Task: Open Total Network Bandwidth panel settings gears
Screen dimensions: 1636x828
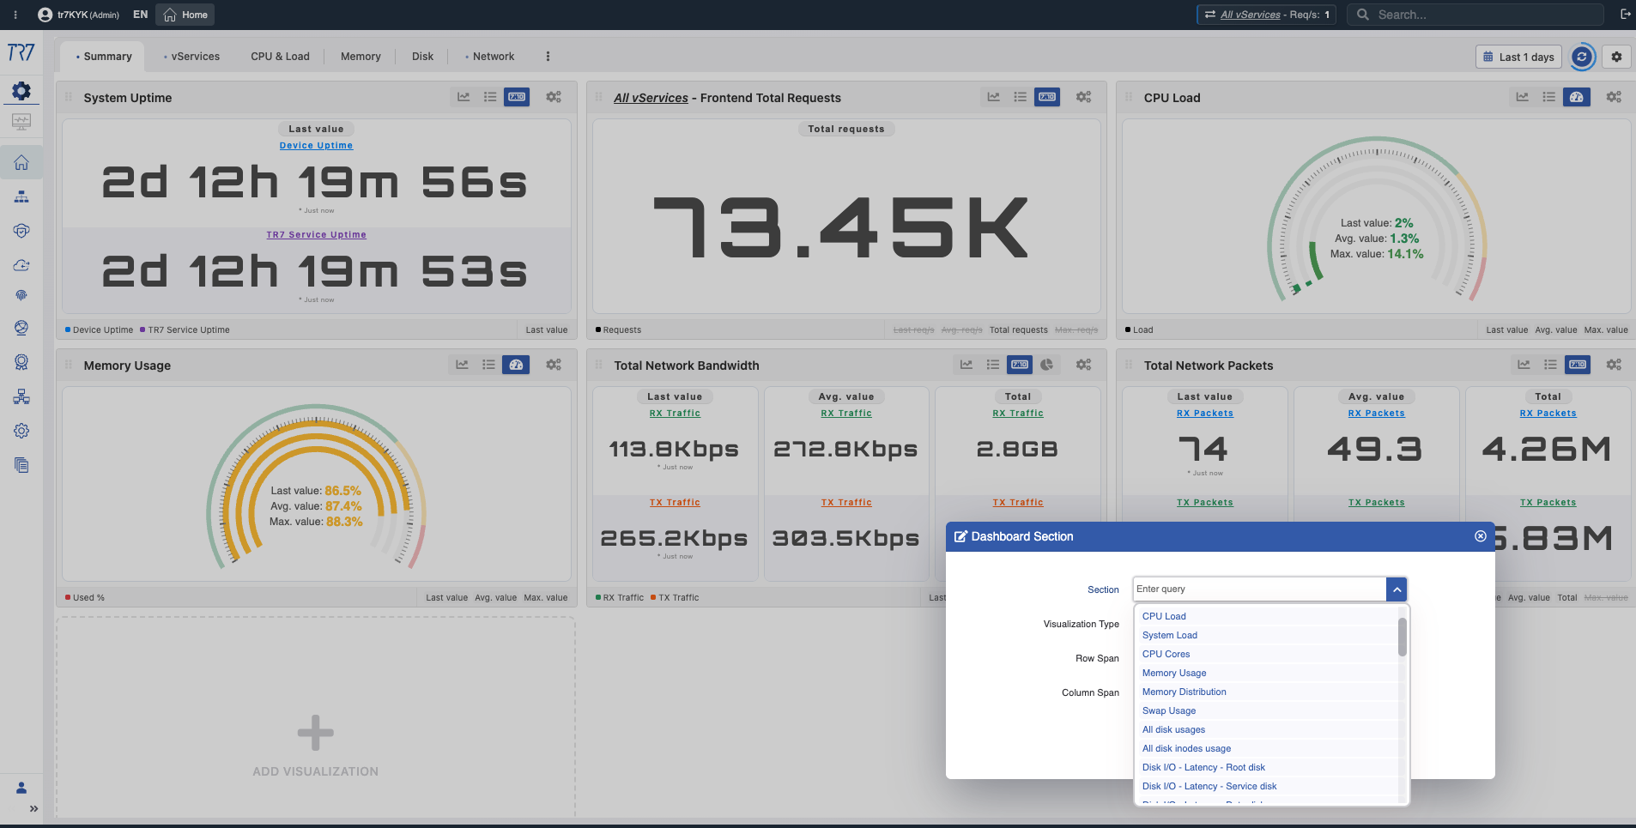Action: 1084,365
